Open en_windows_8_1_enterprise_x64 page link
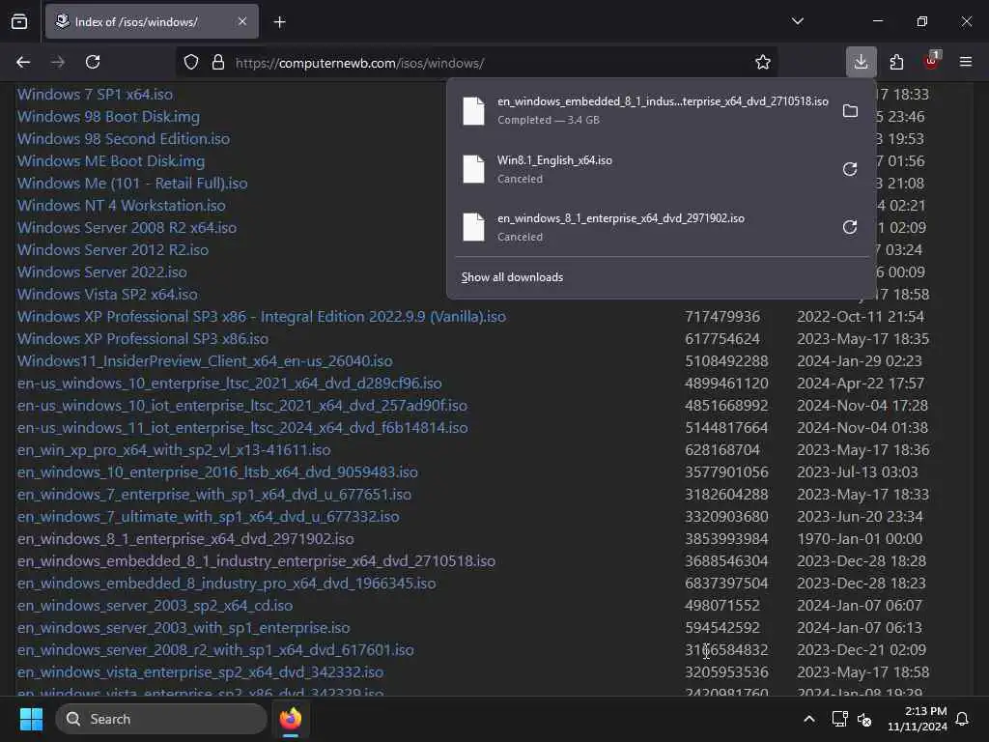This screenshot has width=989, height=742. pos(185,539)
